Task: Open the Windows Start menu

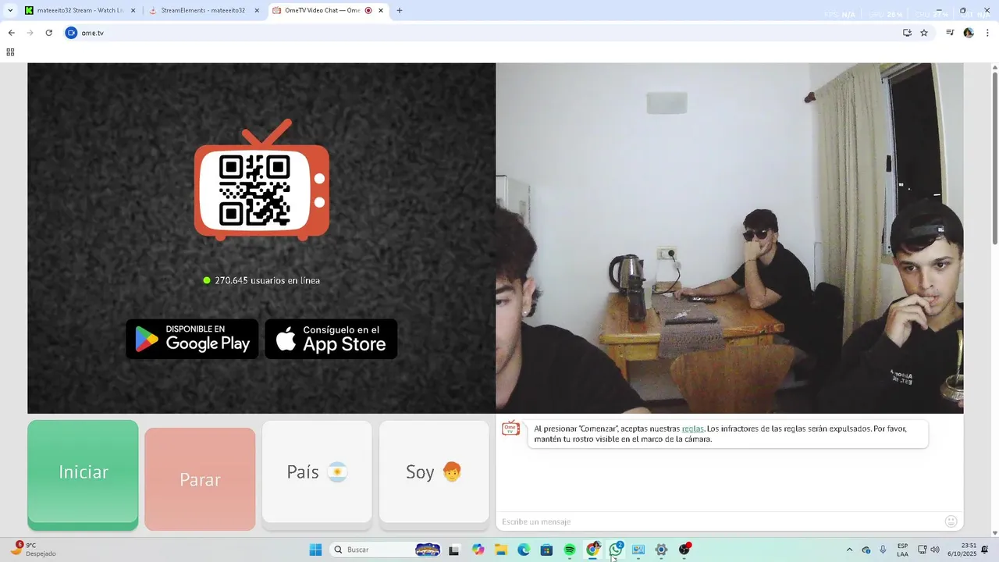Action: pos(315,550)
